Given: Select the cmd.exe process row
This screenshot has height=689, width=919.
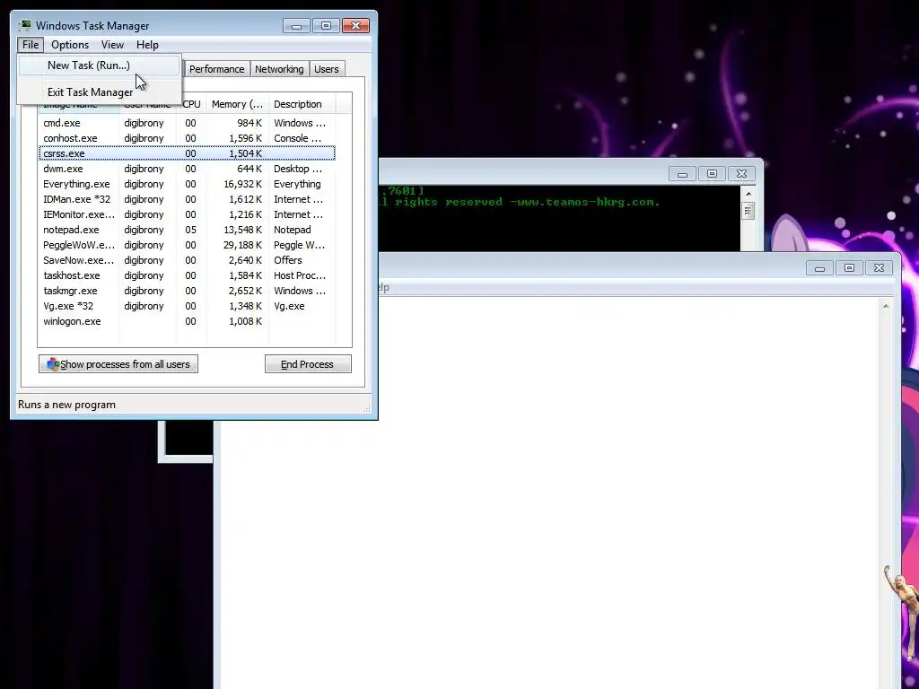Looking at the screenshot, I should coord(187,123).
